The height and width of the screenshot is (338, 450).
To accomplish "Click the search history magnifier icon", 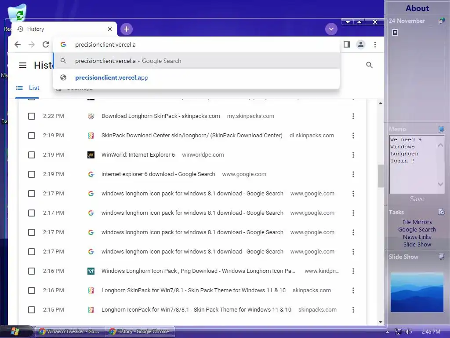I will tap(369, 65).
